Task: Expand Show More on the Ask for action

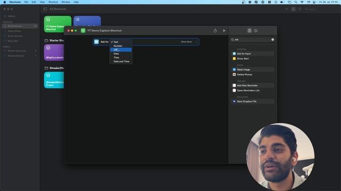Action: coord(186,42)
